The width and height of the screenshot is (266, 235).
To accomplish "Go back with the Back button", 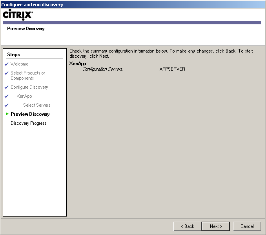I will click(x=187, y=226).
